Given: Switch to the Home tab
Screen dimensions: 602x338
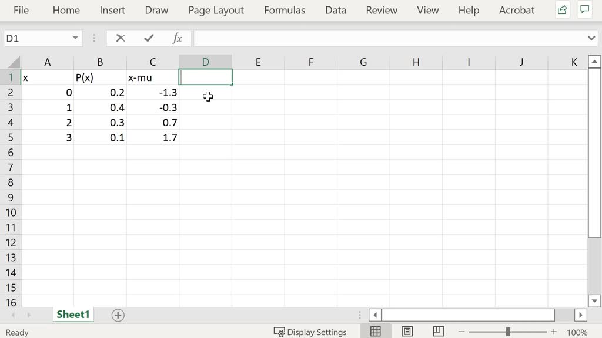Looking at the screenshot, I should pyautogui.click(x=66, y=11).
